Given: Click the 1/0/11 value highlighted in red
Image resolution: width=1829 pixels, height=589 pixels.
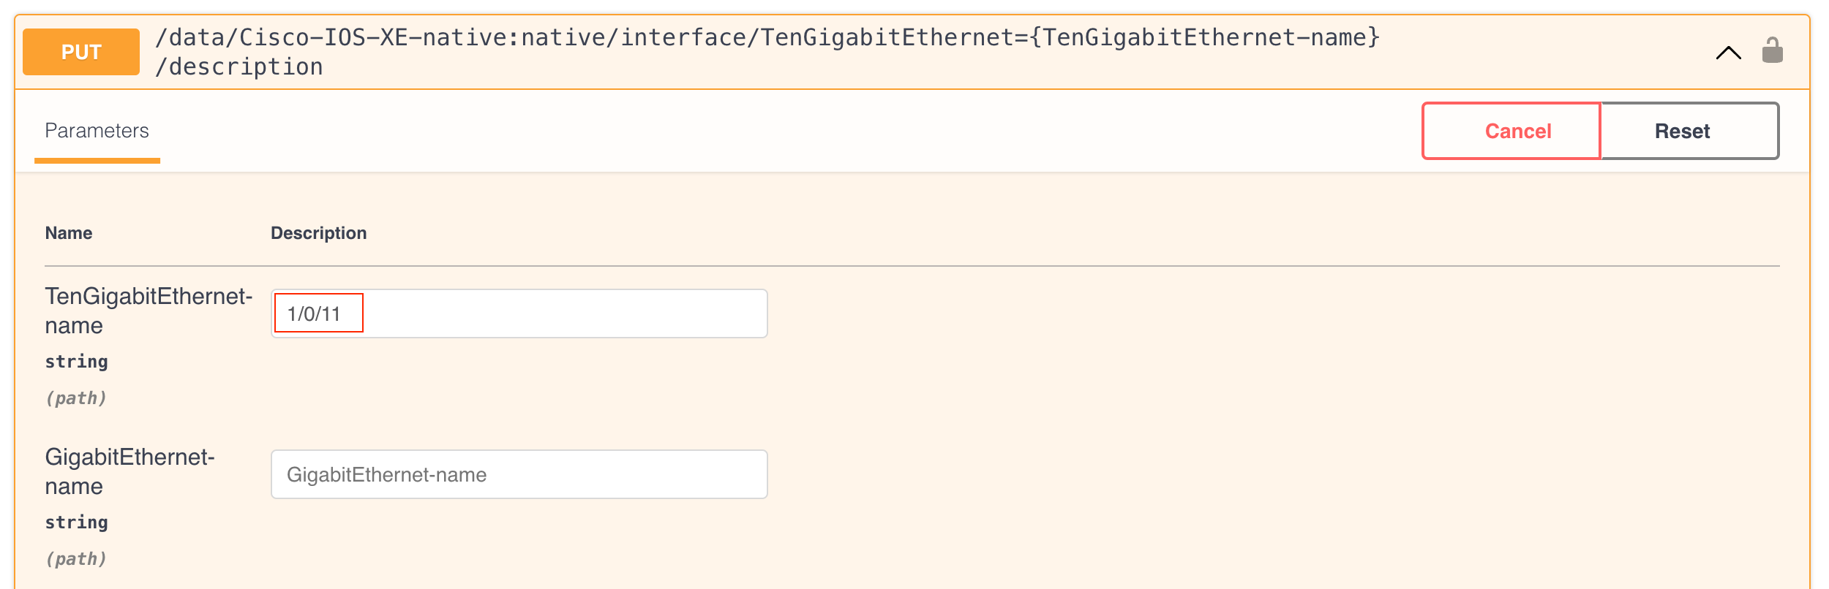Looking at the screenshot, I should 315,314.
